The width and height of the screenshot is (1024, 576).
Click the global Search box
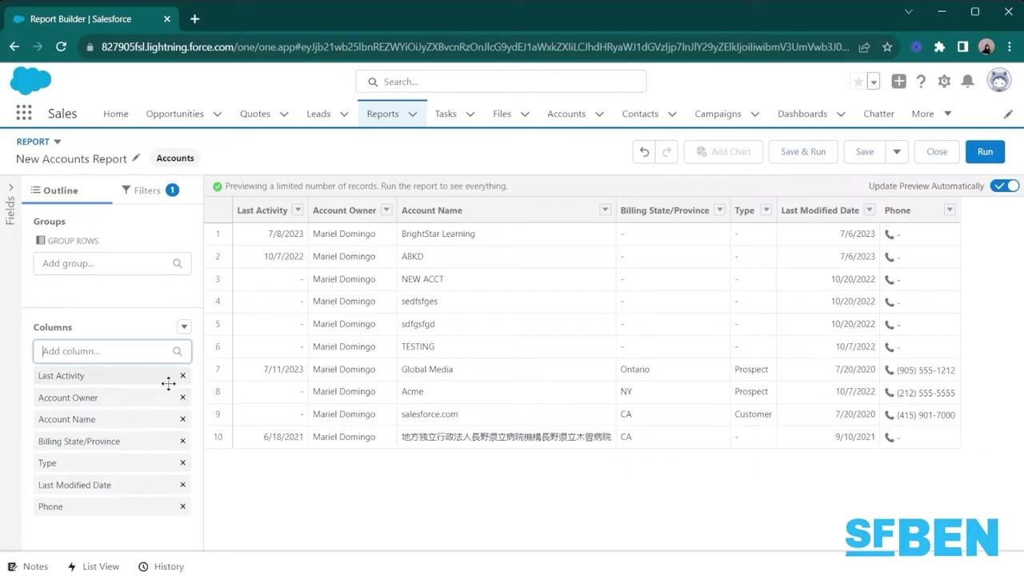click(501, 82)
